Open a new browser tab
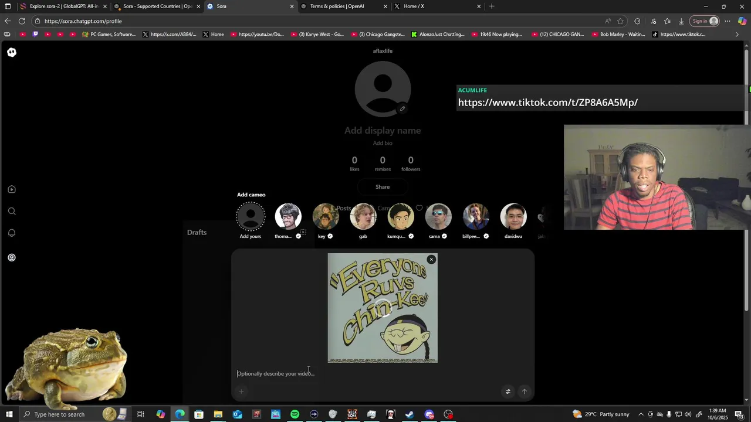 (492, 6)
